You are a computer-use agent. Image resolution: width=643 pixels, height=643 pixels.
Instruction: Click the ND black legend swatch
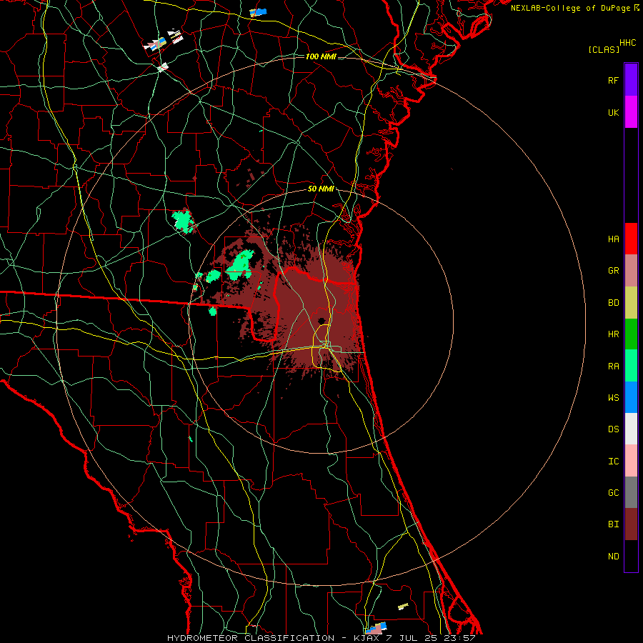point(631,556)
